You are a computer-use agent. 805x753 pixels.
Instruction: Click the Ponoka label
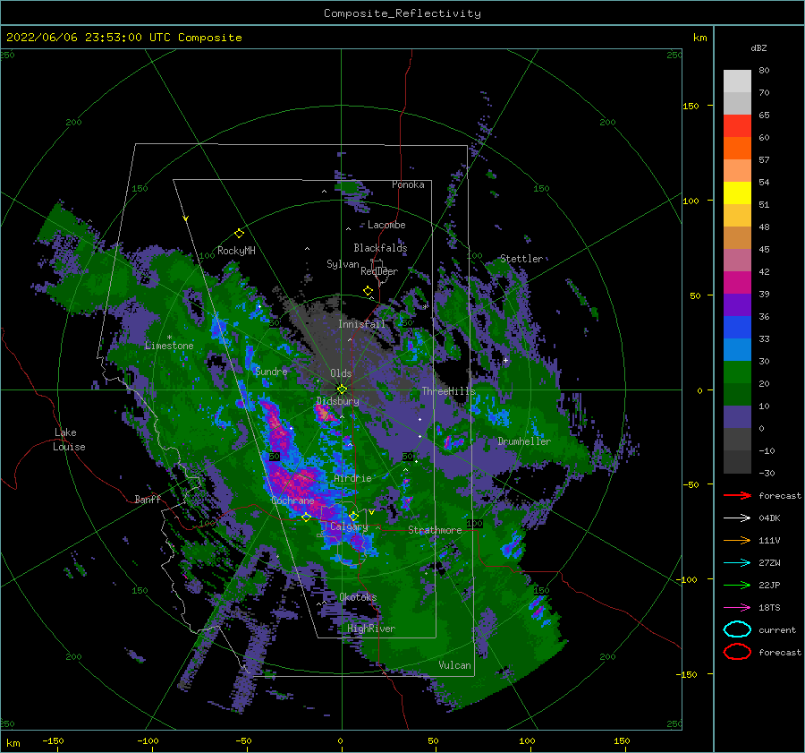click(x=408, y=184)
